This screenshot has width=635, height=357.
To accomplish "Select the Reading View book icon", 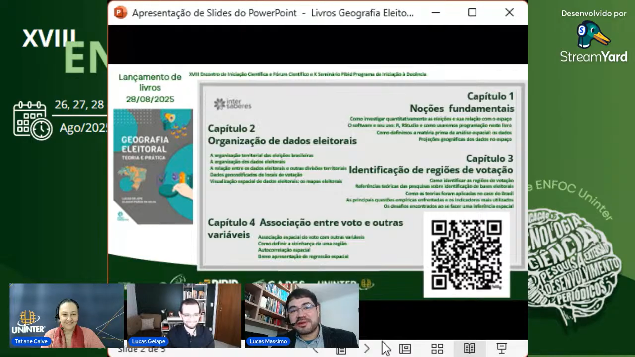I will (x=469, y=348).
